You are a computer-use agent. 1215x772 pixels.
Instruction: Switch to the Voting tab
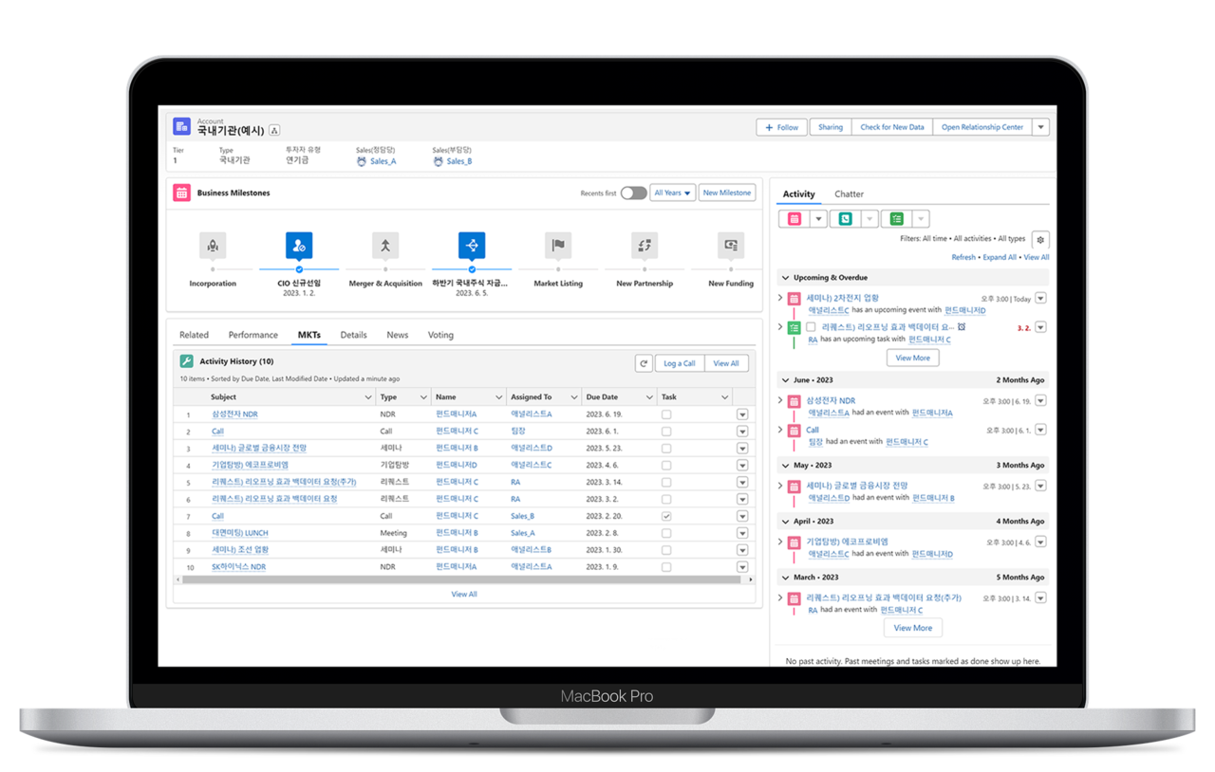point(440,335)
